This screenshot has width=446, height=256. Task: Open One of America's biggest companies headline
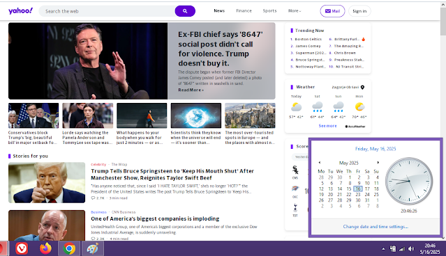click(155, 218)
